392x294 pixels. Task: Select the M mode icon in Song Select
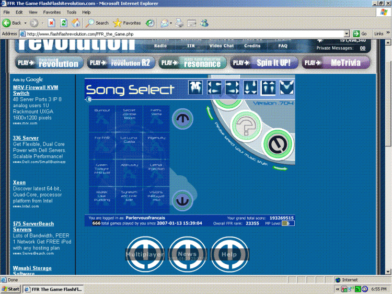click(x=195, y=87)
